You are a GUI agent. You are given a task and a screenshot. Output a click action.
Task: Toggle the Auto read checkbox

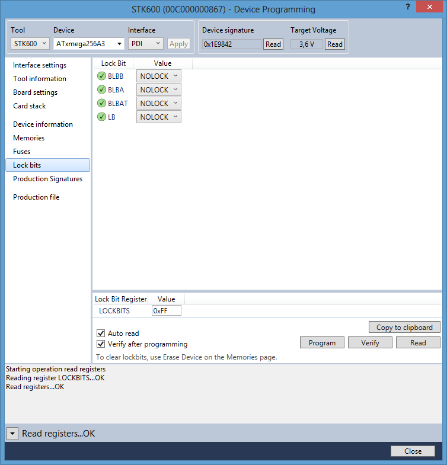[101, 333]
